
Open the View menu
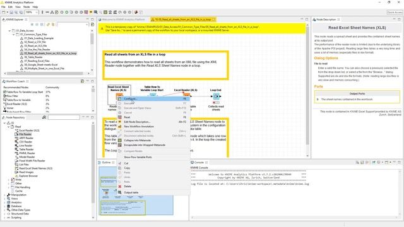18,7
